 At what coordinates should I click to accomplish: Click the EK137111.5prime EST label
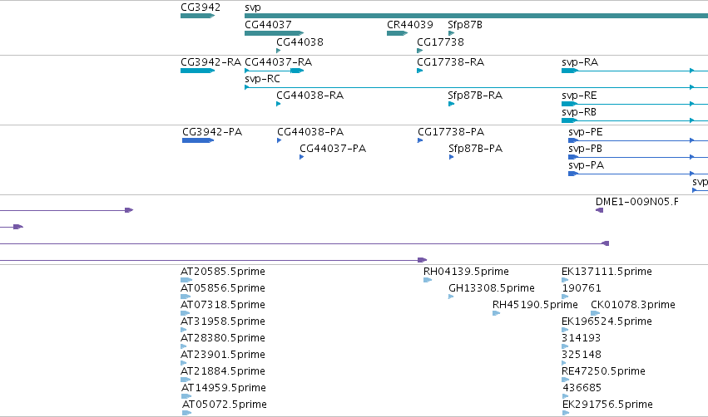(x=607, y=272)
